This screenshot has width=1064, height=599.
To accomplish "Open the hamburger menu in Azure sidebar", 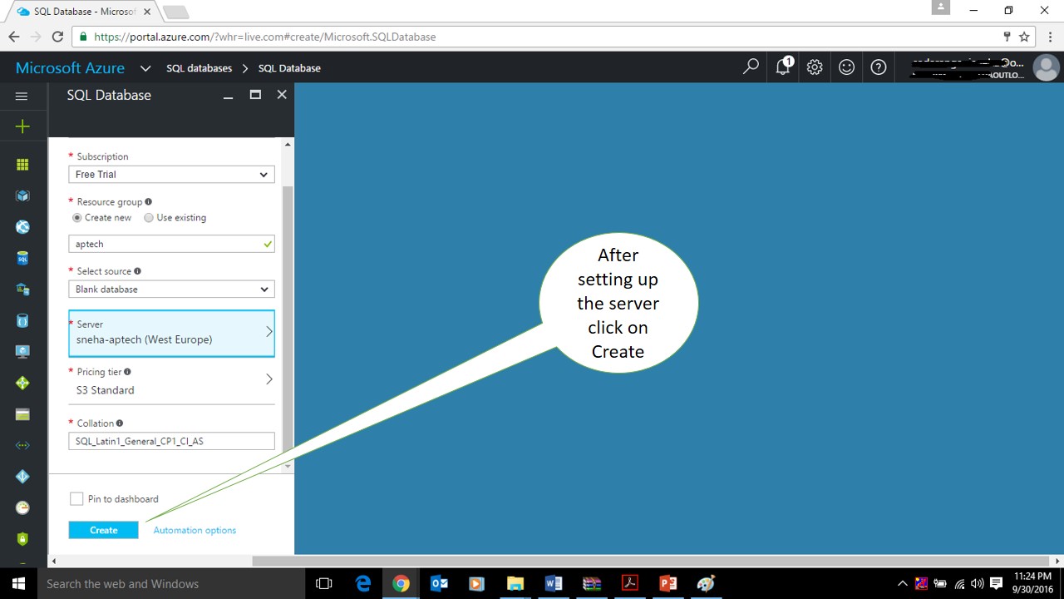I will (22, 96).
